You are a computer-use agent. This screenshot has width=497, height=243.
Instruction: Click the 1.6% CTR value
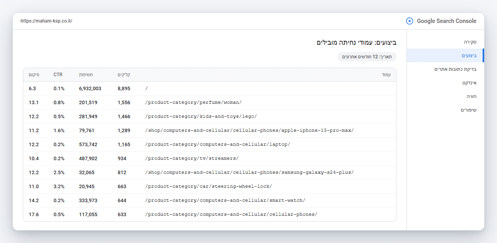coord(59,131)
